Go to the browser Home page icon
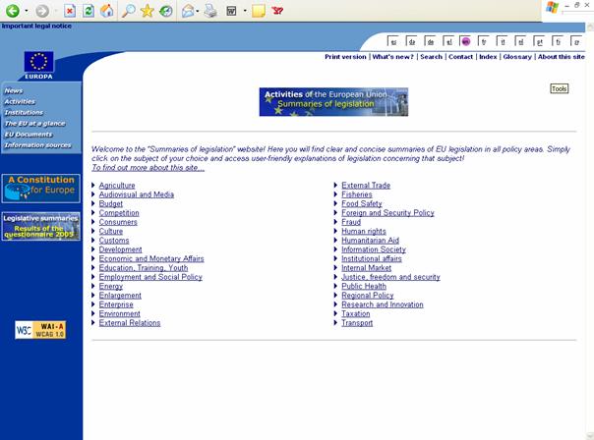594x440 pixels. 106,11
